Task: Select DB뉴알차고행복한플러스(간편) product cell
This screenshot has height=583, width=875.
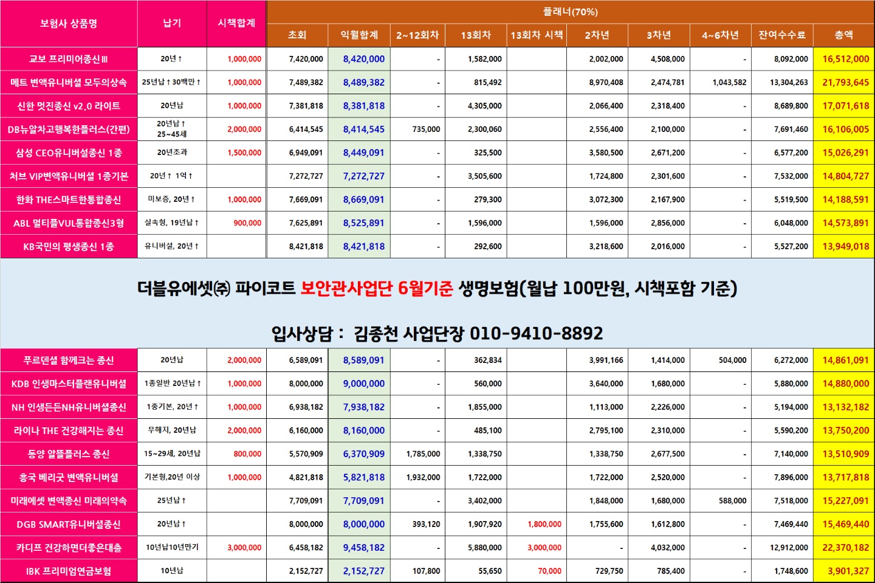Action: [69, 129]
